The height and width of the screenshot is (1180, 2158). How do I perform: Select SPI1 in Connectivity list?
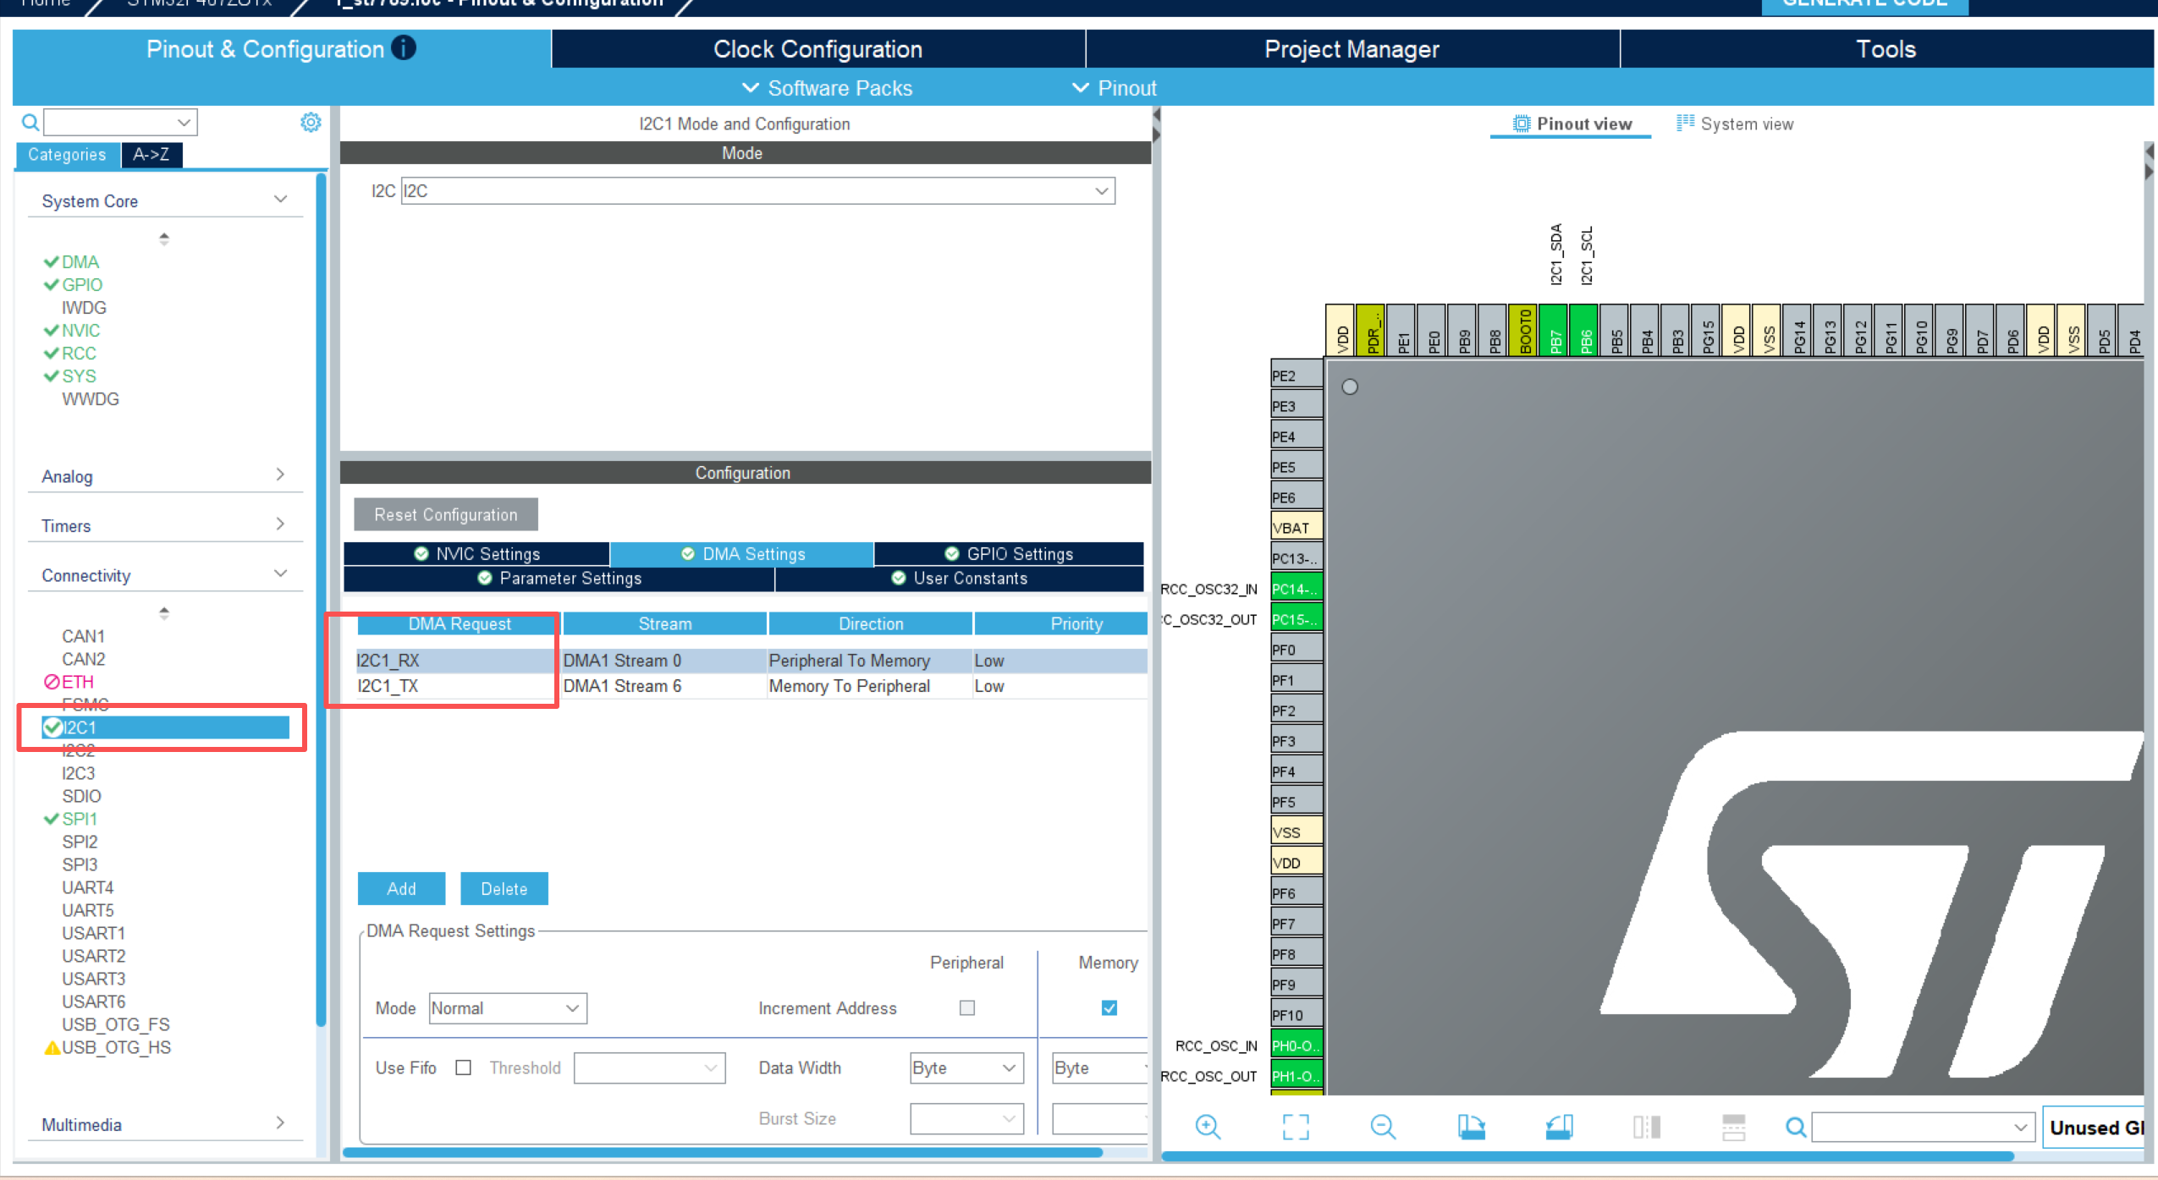coord(79,819)
